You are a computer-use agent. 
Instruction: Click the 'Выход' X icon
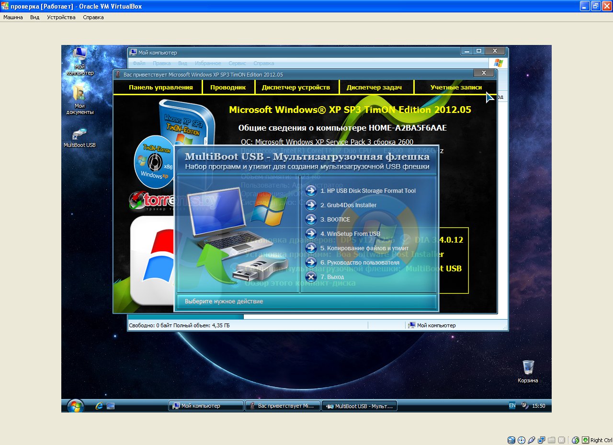pyautogui.click(x=311, y=277)
